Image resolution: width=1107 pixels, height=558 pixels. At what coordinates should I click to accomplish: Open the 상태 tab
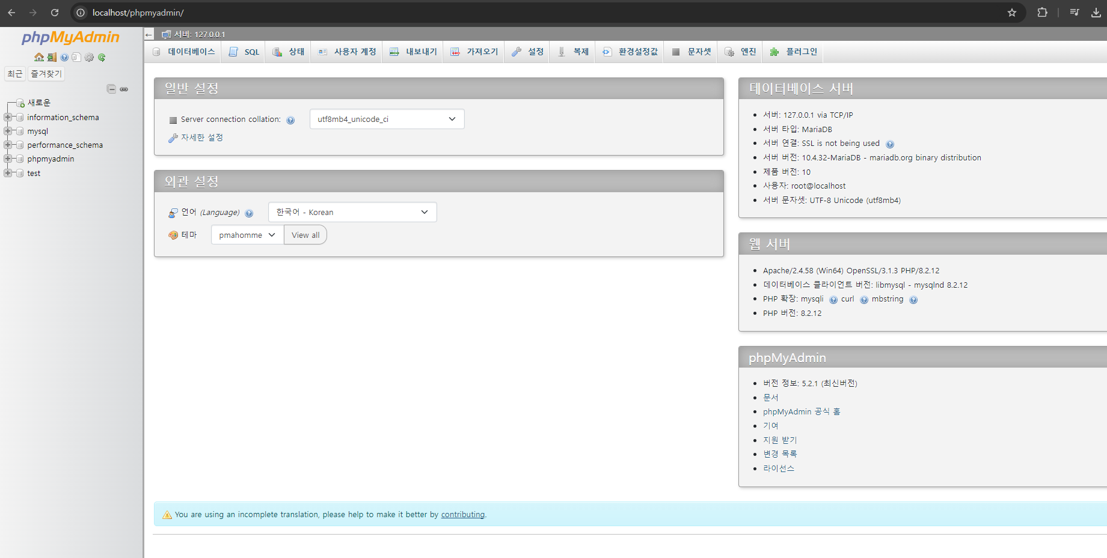pos(288,52)
